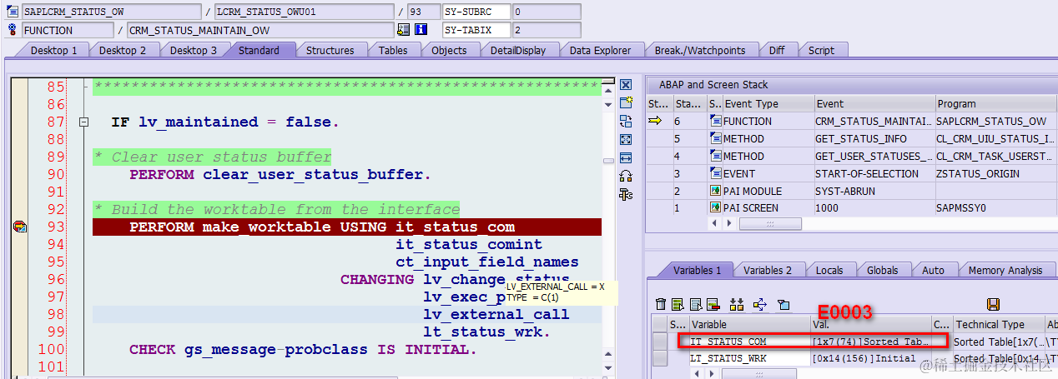
Task: Open the Break./Watchpoints tab
Action: point(700,50)
